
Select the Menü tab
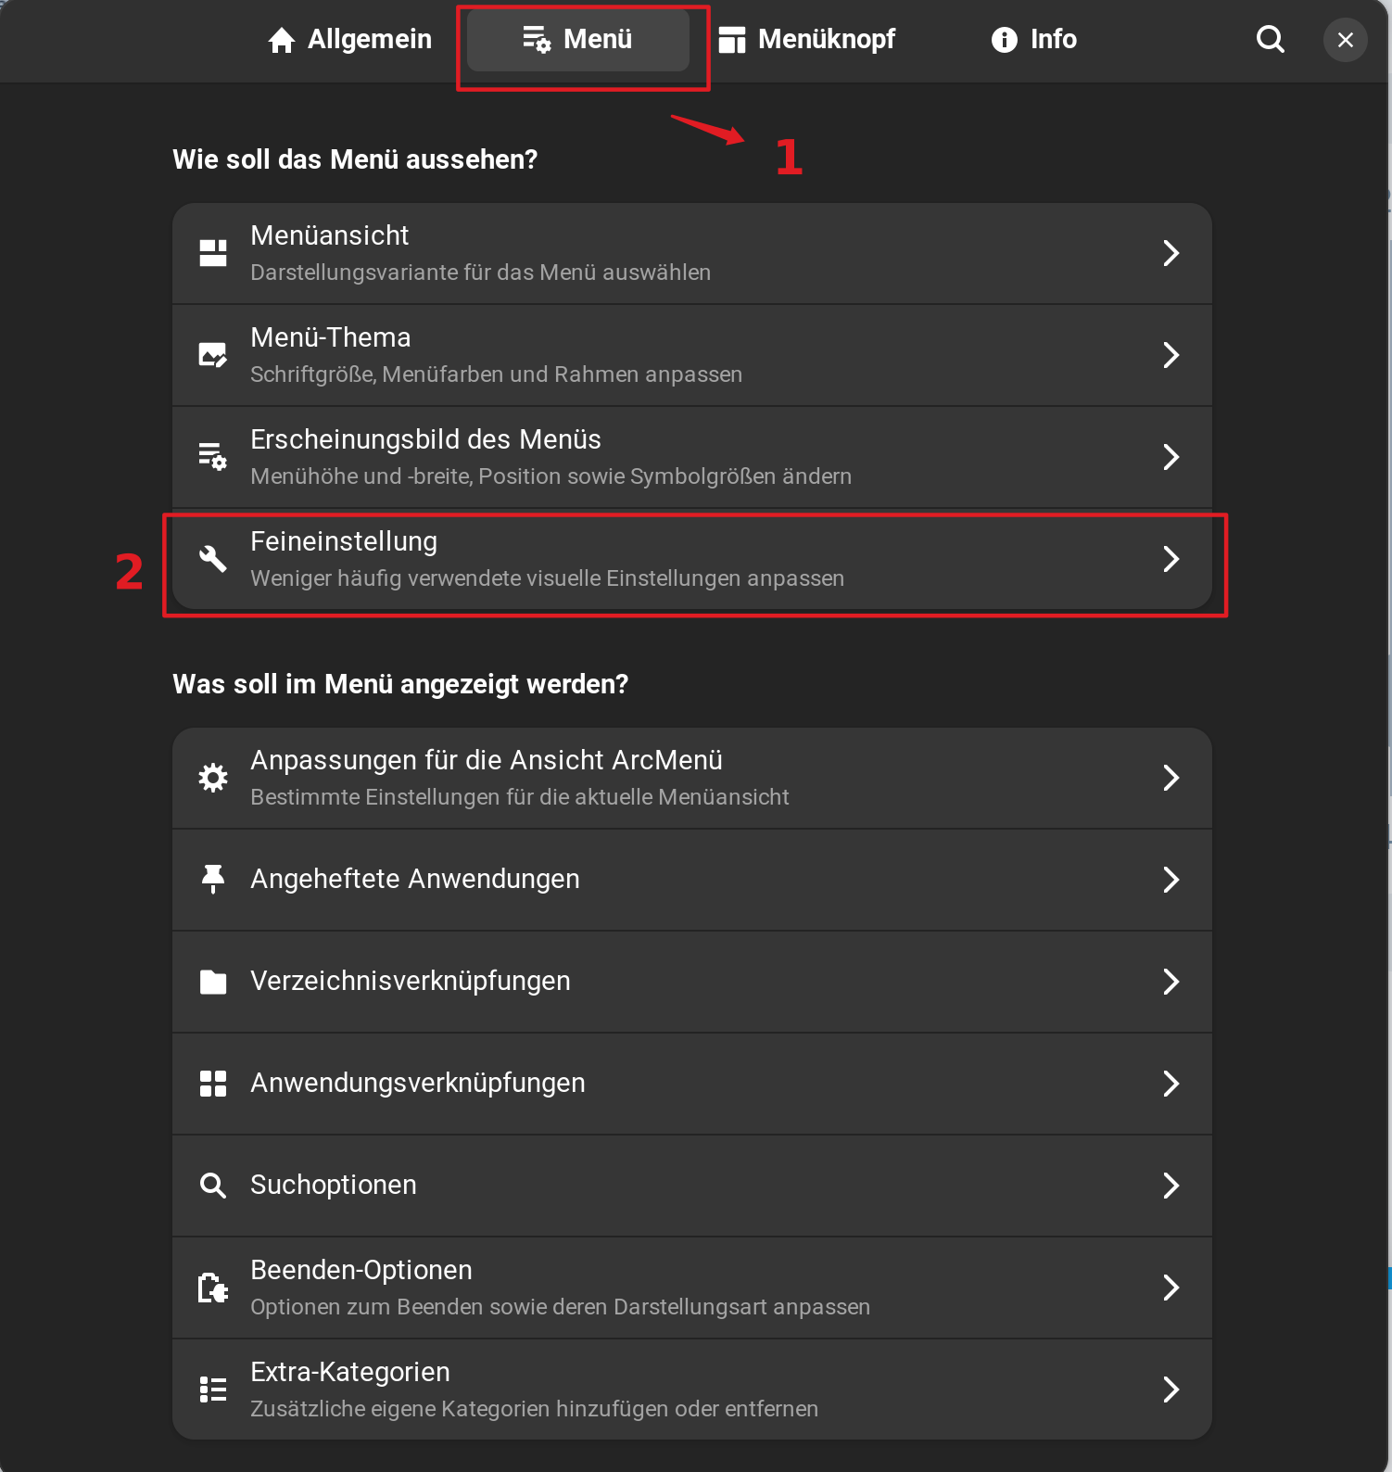(577, 40)
